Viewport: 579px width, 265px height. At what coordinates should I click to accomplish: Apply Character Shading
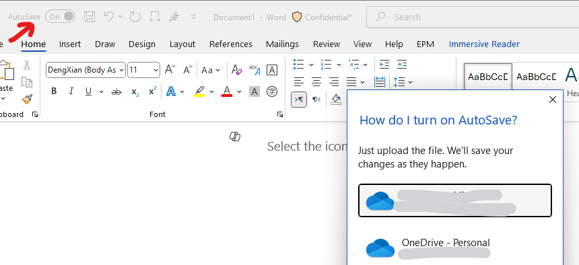pos(254,91)
